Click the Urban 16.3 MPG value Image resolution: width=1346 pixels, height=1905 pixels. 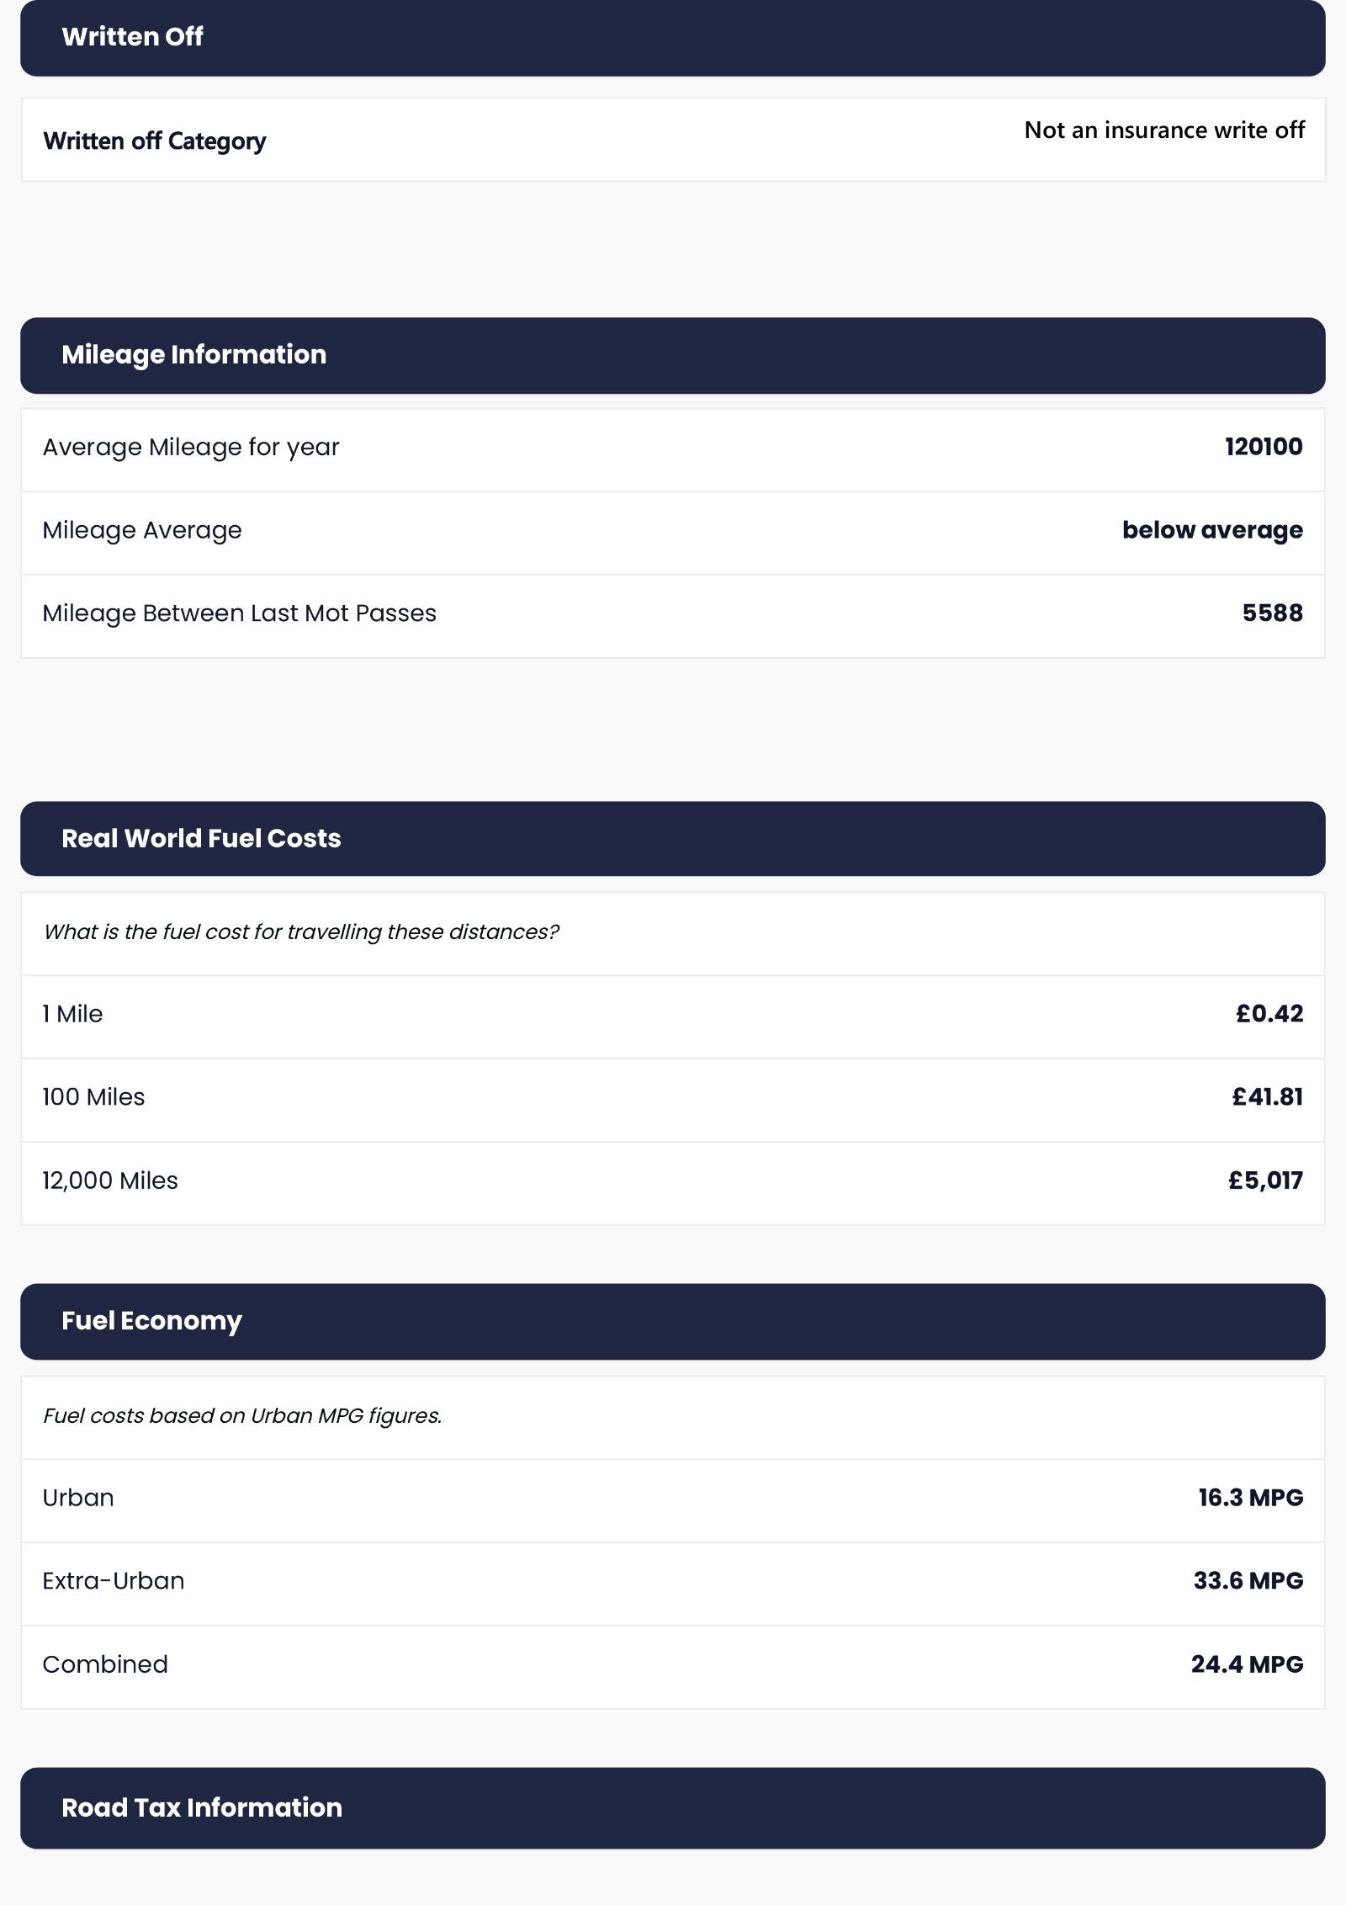point(1251,1497)
